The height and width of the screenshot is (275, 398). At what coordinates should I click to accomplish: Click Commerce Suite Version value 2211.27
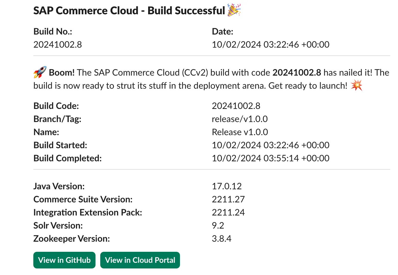point(228,199)
